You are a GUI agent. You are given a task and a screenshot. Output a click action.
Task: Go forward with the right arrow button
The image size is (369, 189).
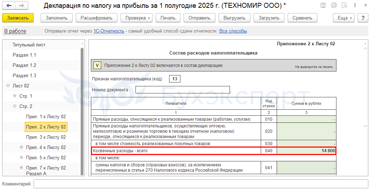click(22, 5)
